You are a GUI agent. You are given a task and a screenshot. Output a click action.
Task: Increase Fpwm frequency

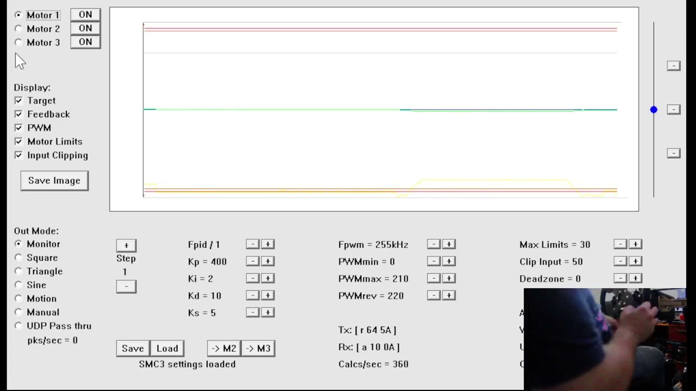click(x=449, y=244)
